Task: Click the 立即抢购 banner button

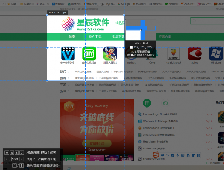Action: [x=97, y=143]
